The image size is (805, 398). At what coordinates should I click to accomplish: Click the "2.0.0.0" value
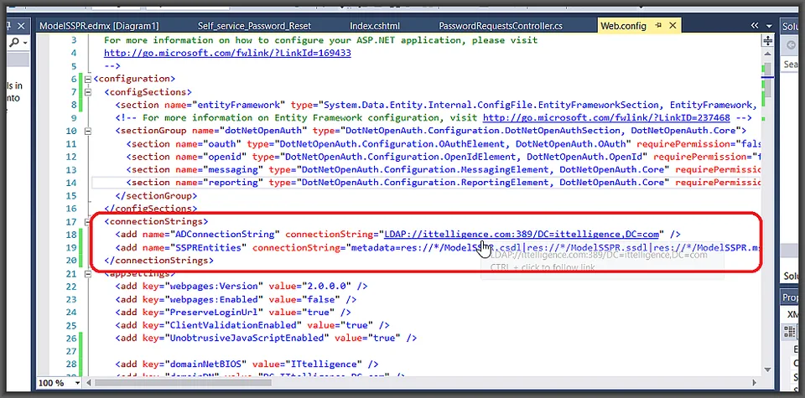coord(328,286)
